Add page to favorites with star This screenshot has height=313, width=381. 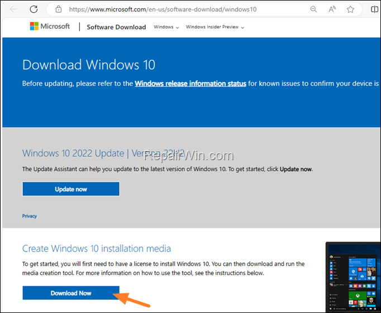(x=350, y=9)
